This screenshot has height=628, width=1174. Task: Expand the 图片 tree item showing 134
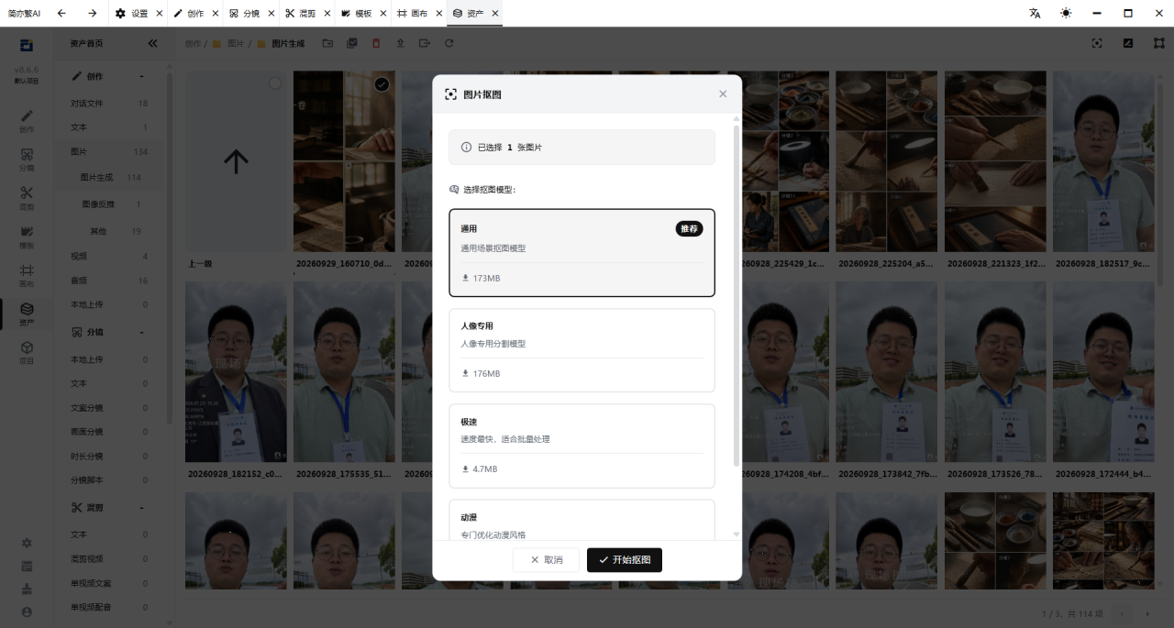109,151
